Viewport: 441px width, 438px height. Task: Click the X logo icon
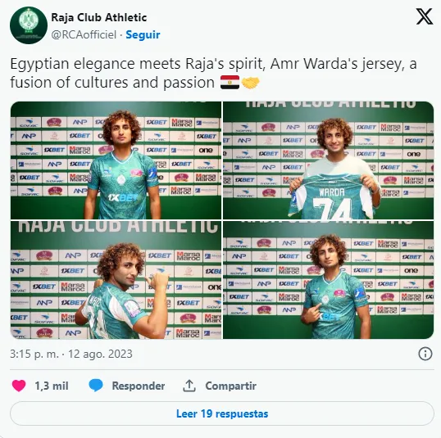(425, 16)
